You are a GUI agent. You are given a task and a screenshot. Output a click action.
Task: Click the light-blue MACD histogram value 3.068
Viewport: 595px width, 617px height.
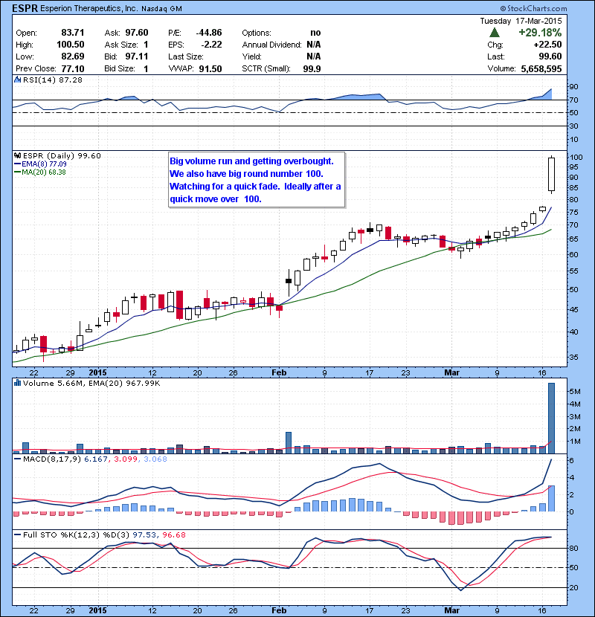click(155, 459)
